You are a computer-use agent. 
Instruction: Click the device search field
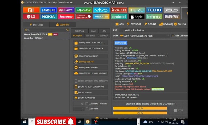[x=47, y=30]
